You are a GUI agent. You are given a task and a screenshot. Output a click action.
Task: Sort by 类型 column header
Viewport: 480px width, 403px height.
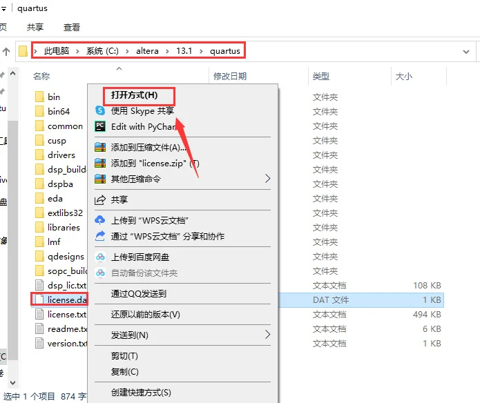point(321,76)
